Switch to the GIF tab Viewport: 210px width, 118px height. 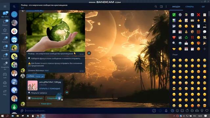pyautogui.click(x=203, y=7)
